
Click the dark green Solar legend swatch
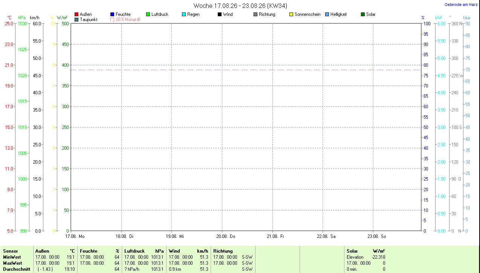(x=363, y=14)
